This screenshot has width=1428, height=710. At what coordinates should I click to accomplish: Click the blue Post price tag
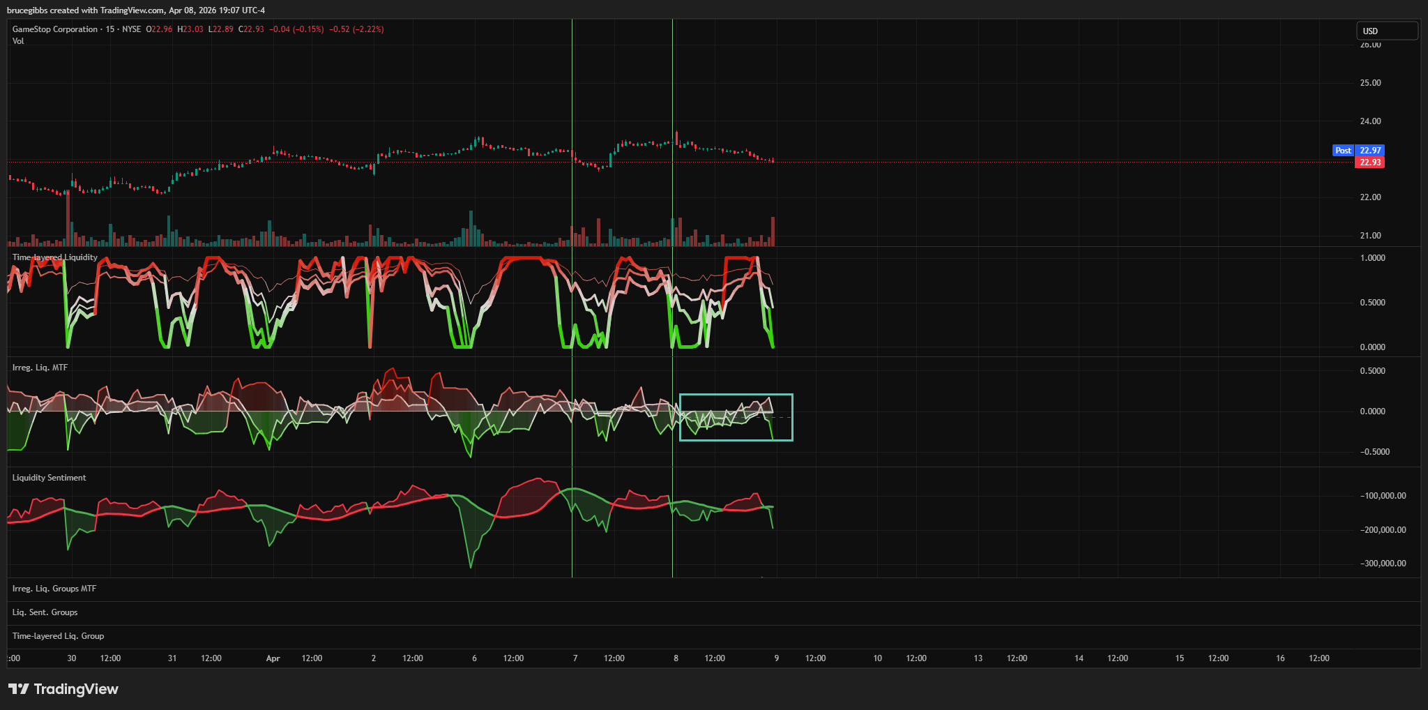pos(1342,151)
